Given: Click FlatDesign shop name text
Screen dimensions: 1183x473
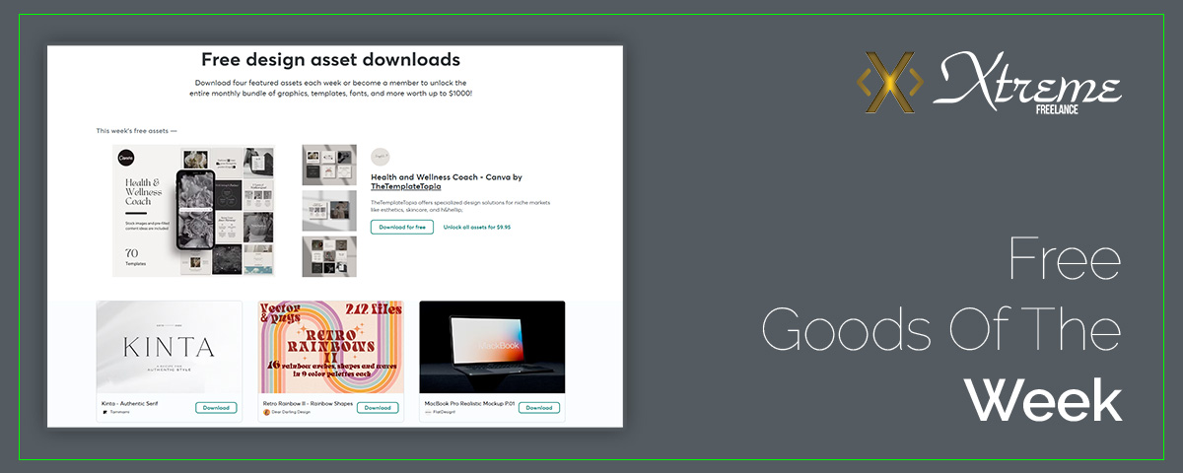Looking at the screenshot, I should click(444, 413).
